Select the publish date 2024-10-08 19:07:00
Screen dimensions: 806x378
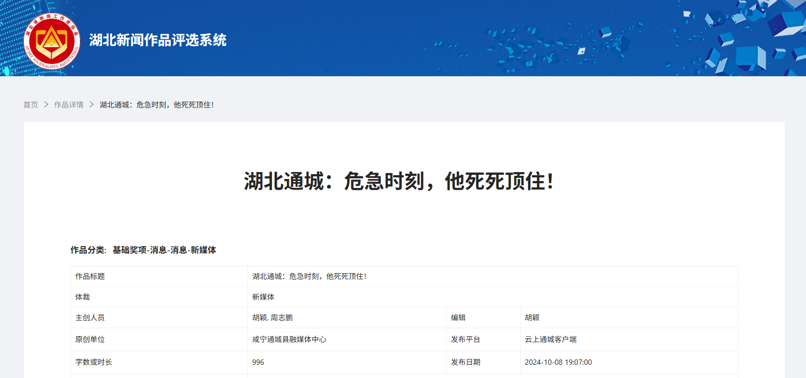558,362
